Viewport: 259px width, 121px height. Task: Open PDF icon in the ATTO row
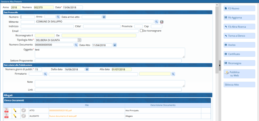click(x=6, y=110)
